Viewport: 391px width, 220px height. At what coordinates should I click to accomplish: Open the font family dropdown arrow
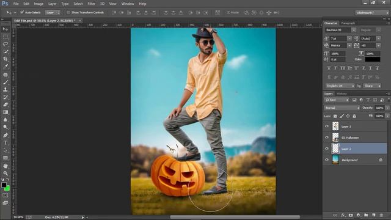[354, 30]
